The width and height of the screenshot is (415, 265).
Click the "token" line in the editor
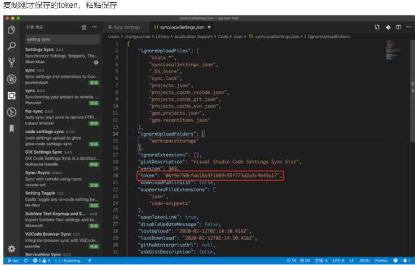pyautogui.click(x=210, y=176)
